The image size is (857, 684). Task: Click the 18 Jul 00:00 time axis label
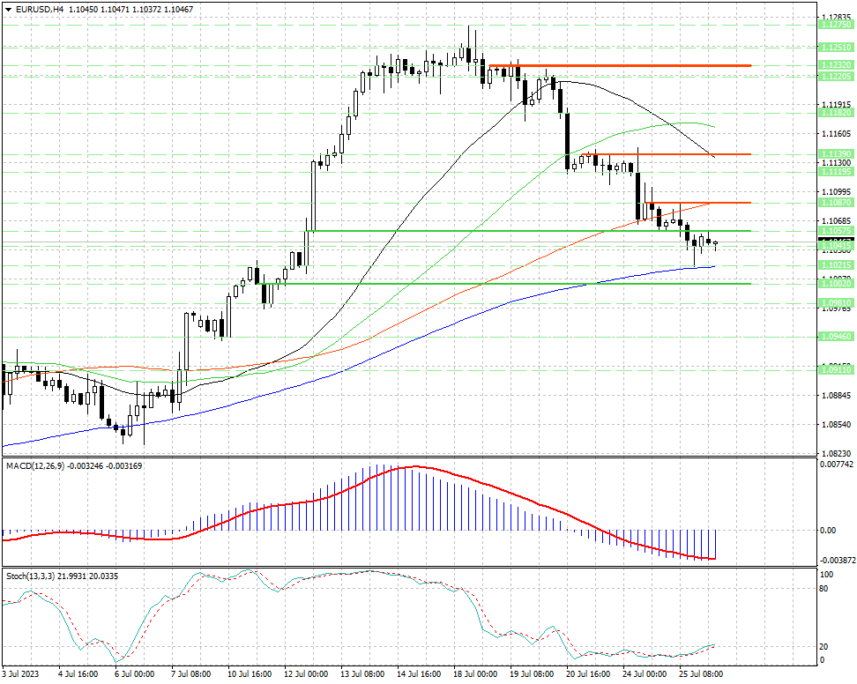475,673
